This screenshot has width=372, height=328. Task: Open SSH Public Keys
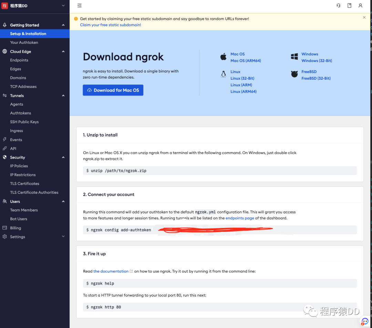[24, 122]
